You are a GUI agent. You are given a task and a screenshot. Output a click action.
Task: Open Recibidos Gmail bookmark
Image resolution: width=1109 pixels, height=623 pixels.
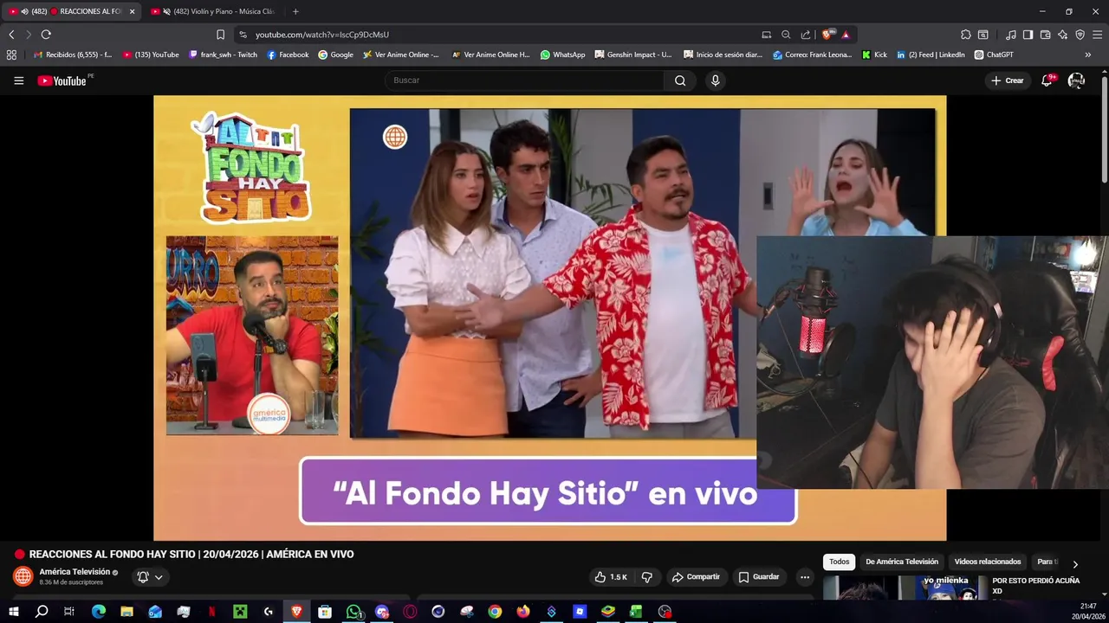pyautogui.click(x=73, y=55)
